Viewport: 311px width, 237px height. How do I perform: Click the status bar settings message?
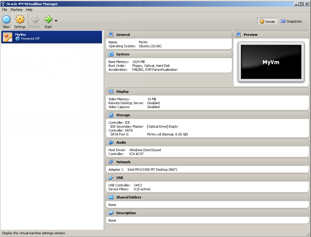click(34, 233)
